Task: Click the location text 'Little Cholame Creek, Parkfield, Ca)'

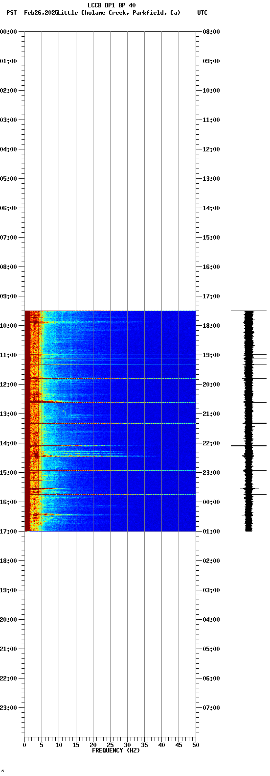Action: point(119,13)
